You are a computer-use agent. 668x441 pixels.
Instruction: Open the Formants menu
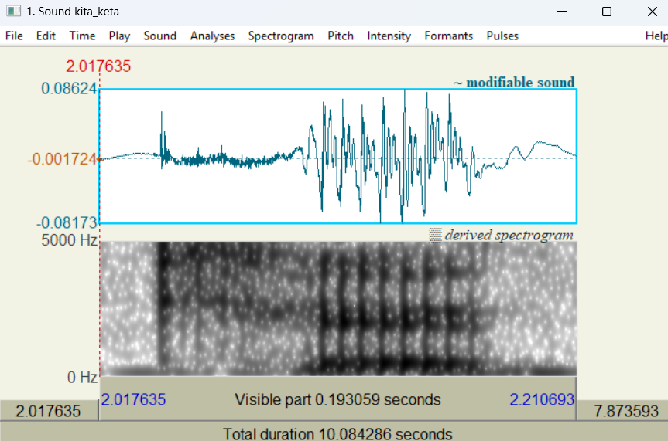[x=449, y=36]
